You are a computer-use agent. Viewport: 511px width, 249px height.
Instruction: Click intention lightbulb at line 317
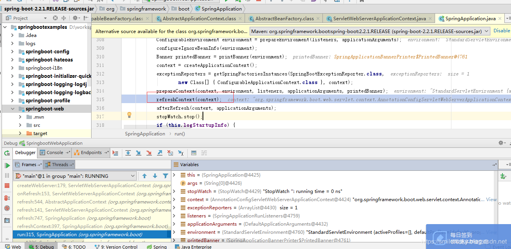pyautogui.click(x=130, y=115)
